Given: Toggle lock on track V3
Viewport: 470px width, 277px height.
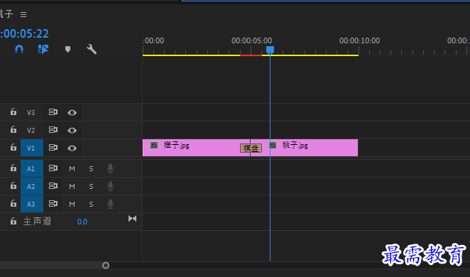Looking at the screenshot, I should click(13, 112).
